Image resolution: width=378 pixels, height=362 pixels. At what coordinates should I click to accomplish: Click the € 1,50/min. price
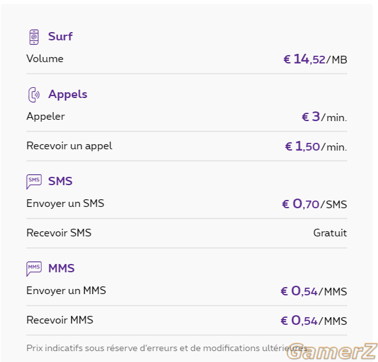click(x=316, y=146)
